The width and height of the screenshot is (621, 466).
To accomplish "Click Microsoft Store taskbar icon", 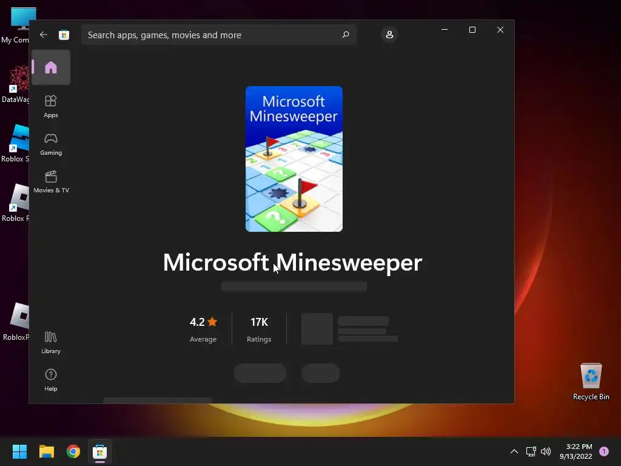I will 100,451.
